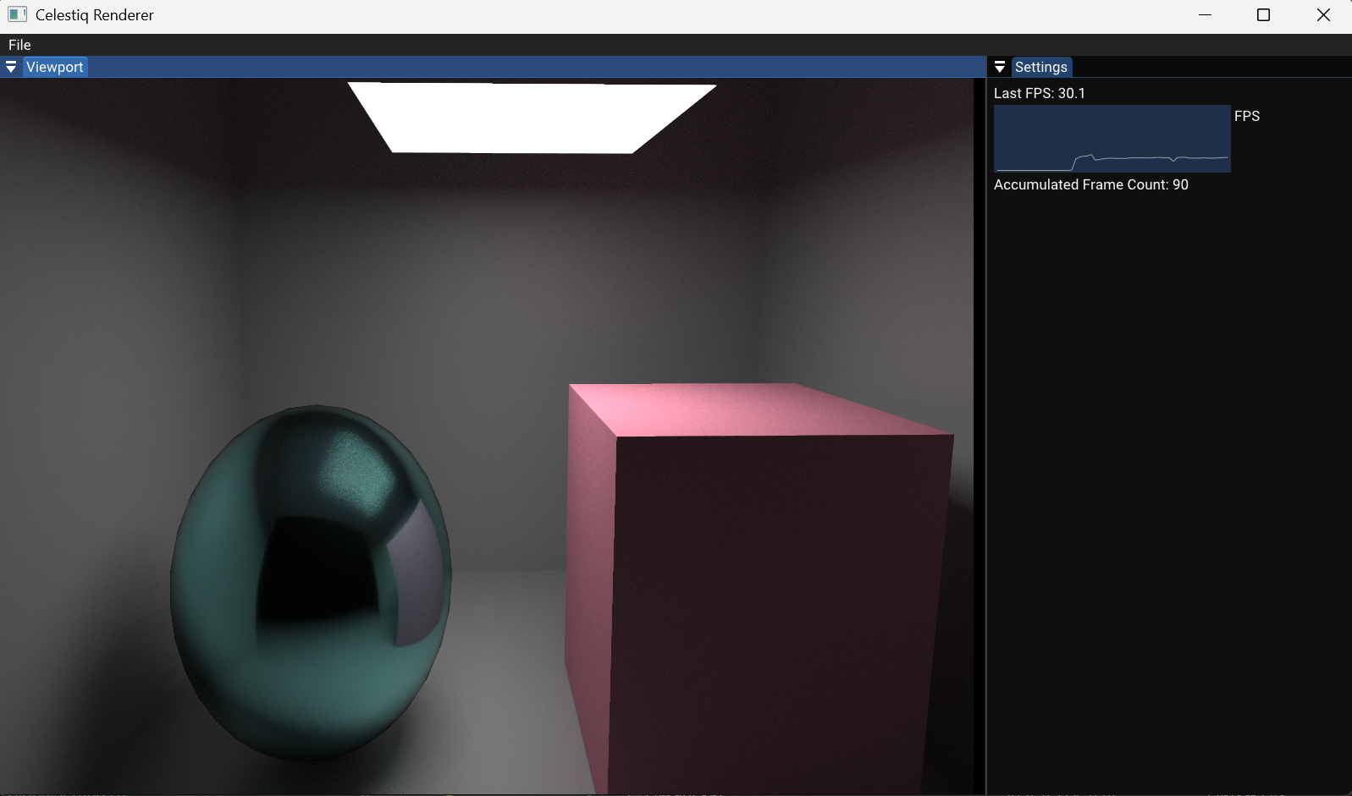Select the Viewport tab
Image resolution: width=1352 pixels, height=796 pixels.
[55, 67]
